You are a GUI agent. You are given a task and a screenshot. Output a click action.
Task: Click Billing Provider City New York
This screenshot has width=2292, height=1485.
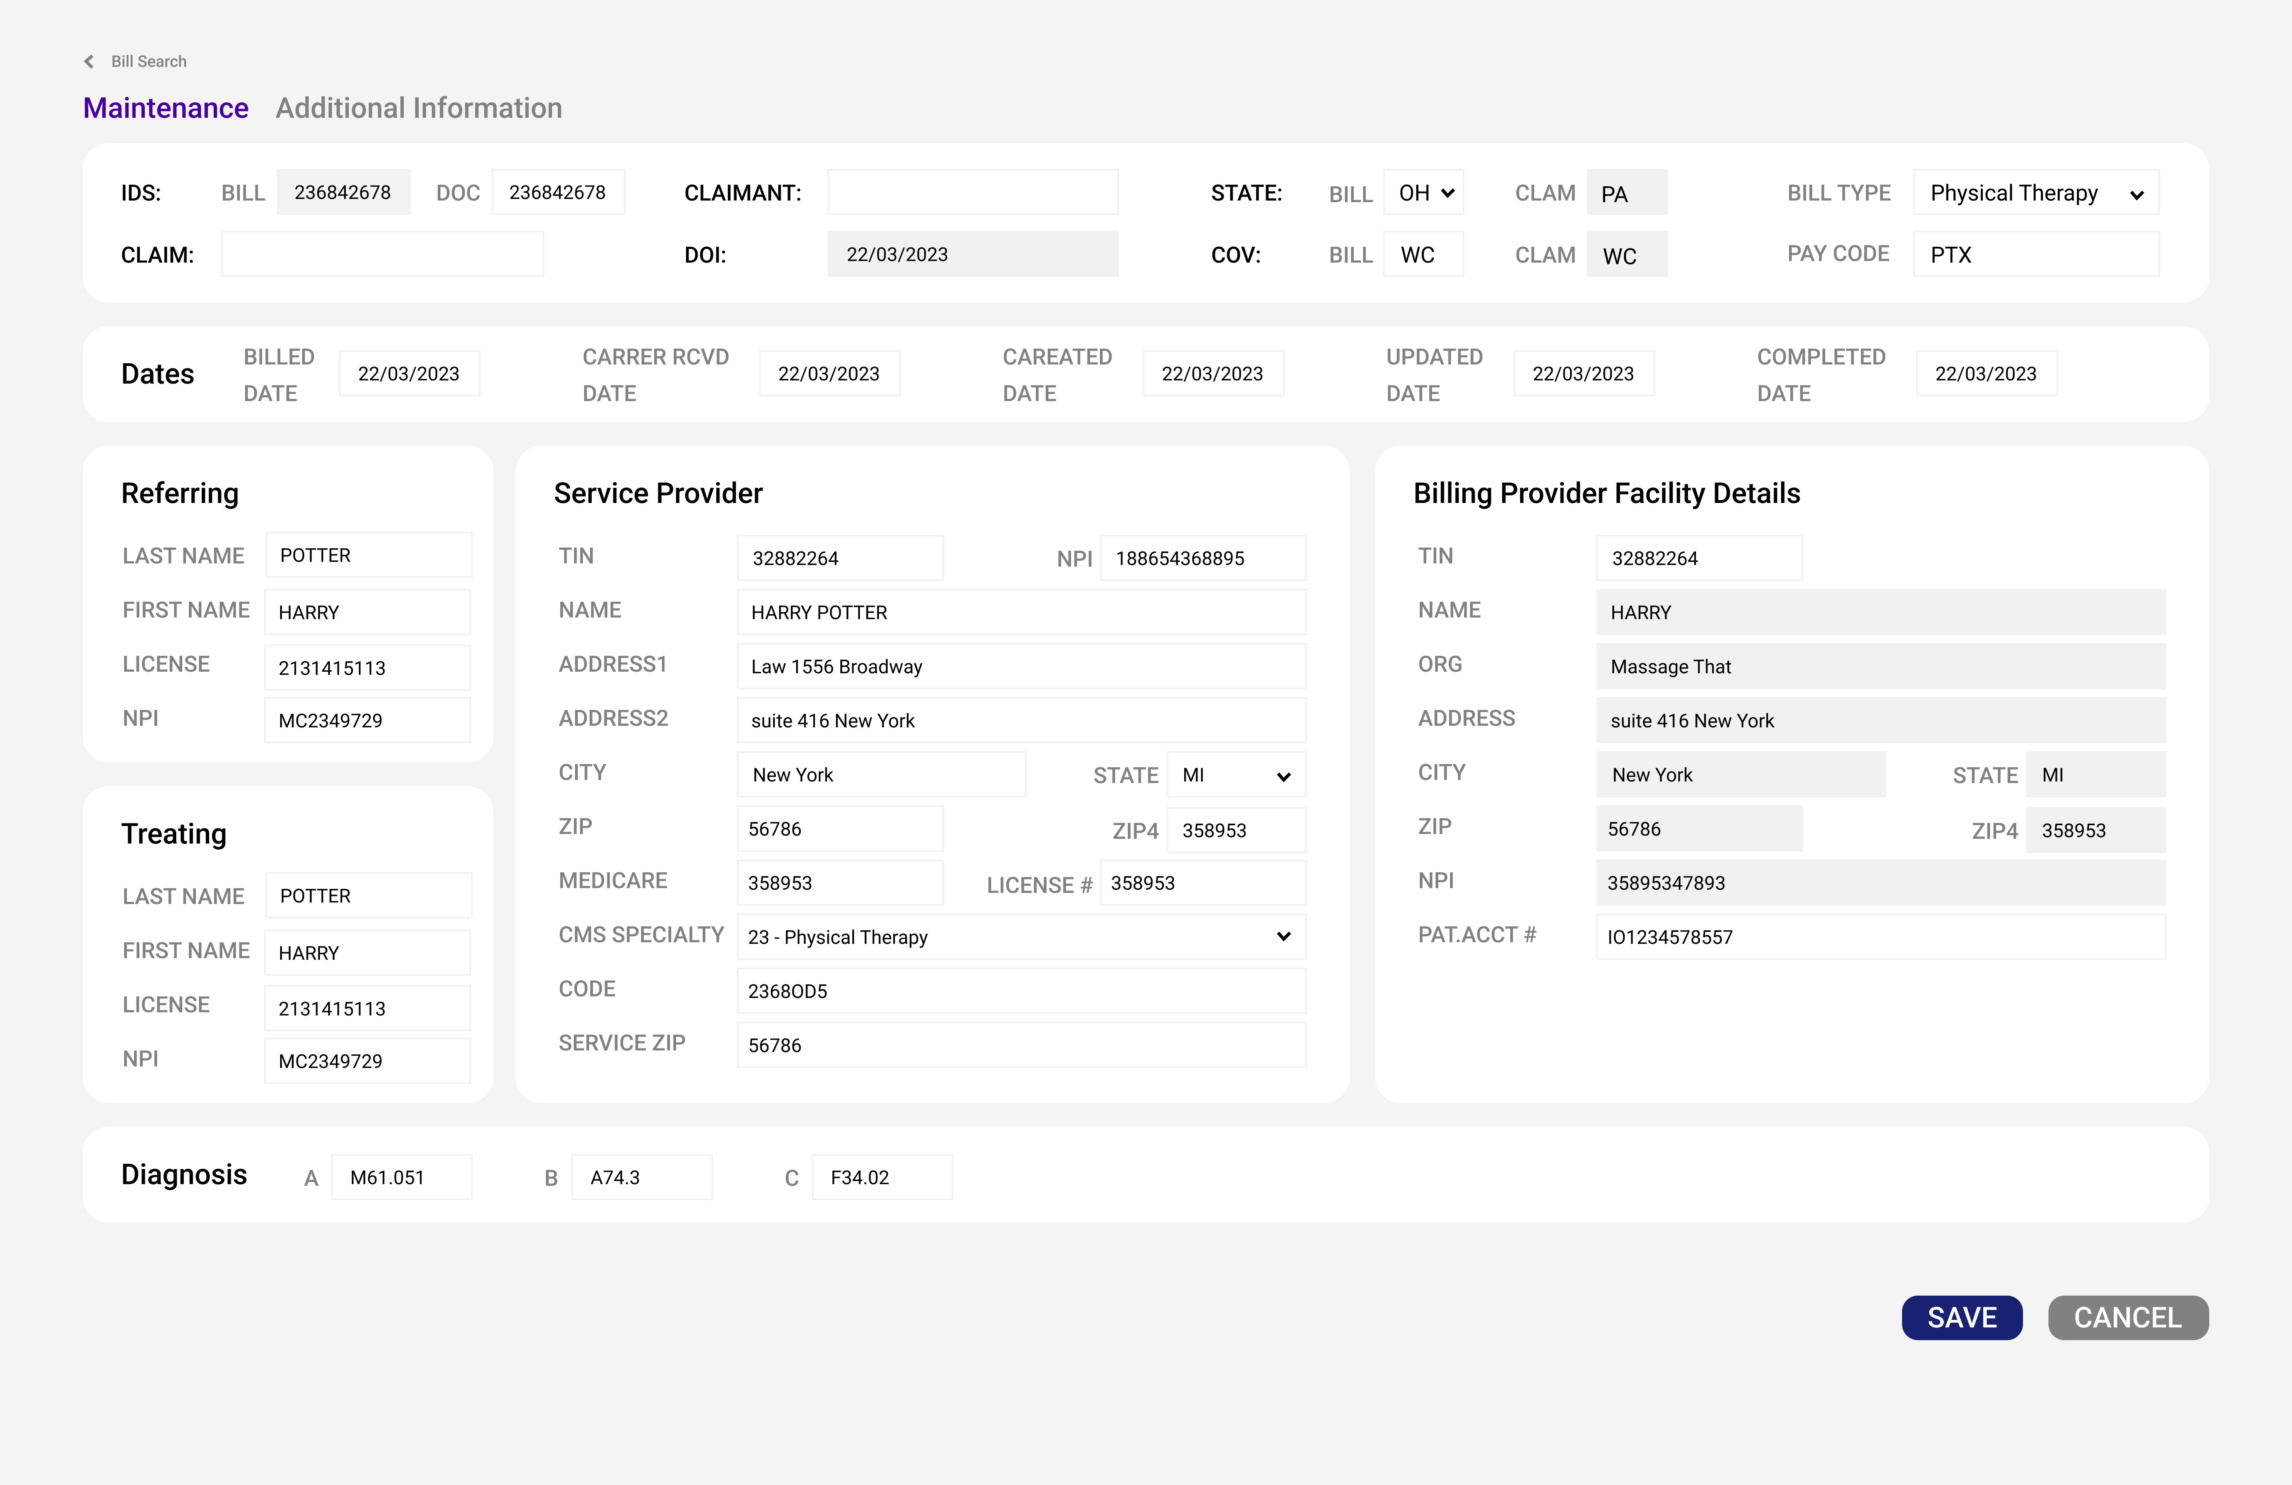coord(1741,775)
